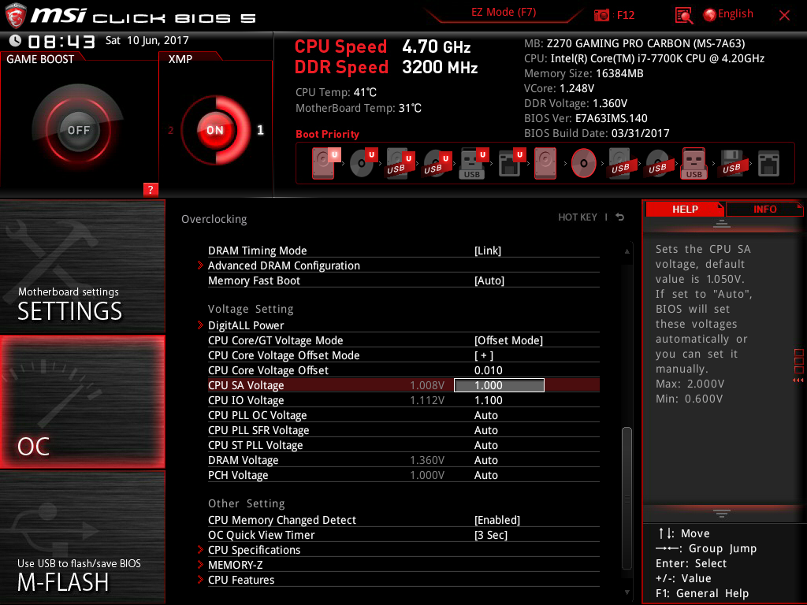Viewport: 807px width, 605px height.
Task: Change CPU Core Voltage Offset Mode [+]
Action: [x=484, y=355]
